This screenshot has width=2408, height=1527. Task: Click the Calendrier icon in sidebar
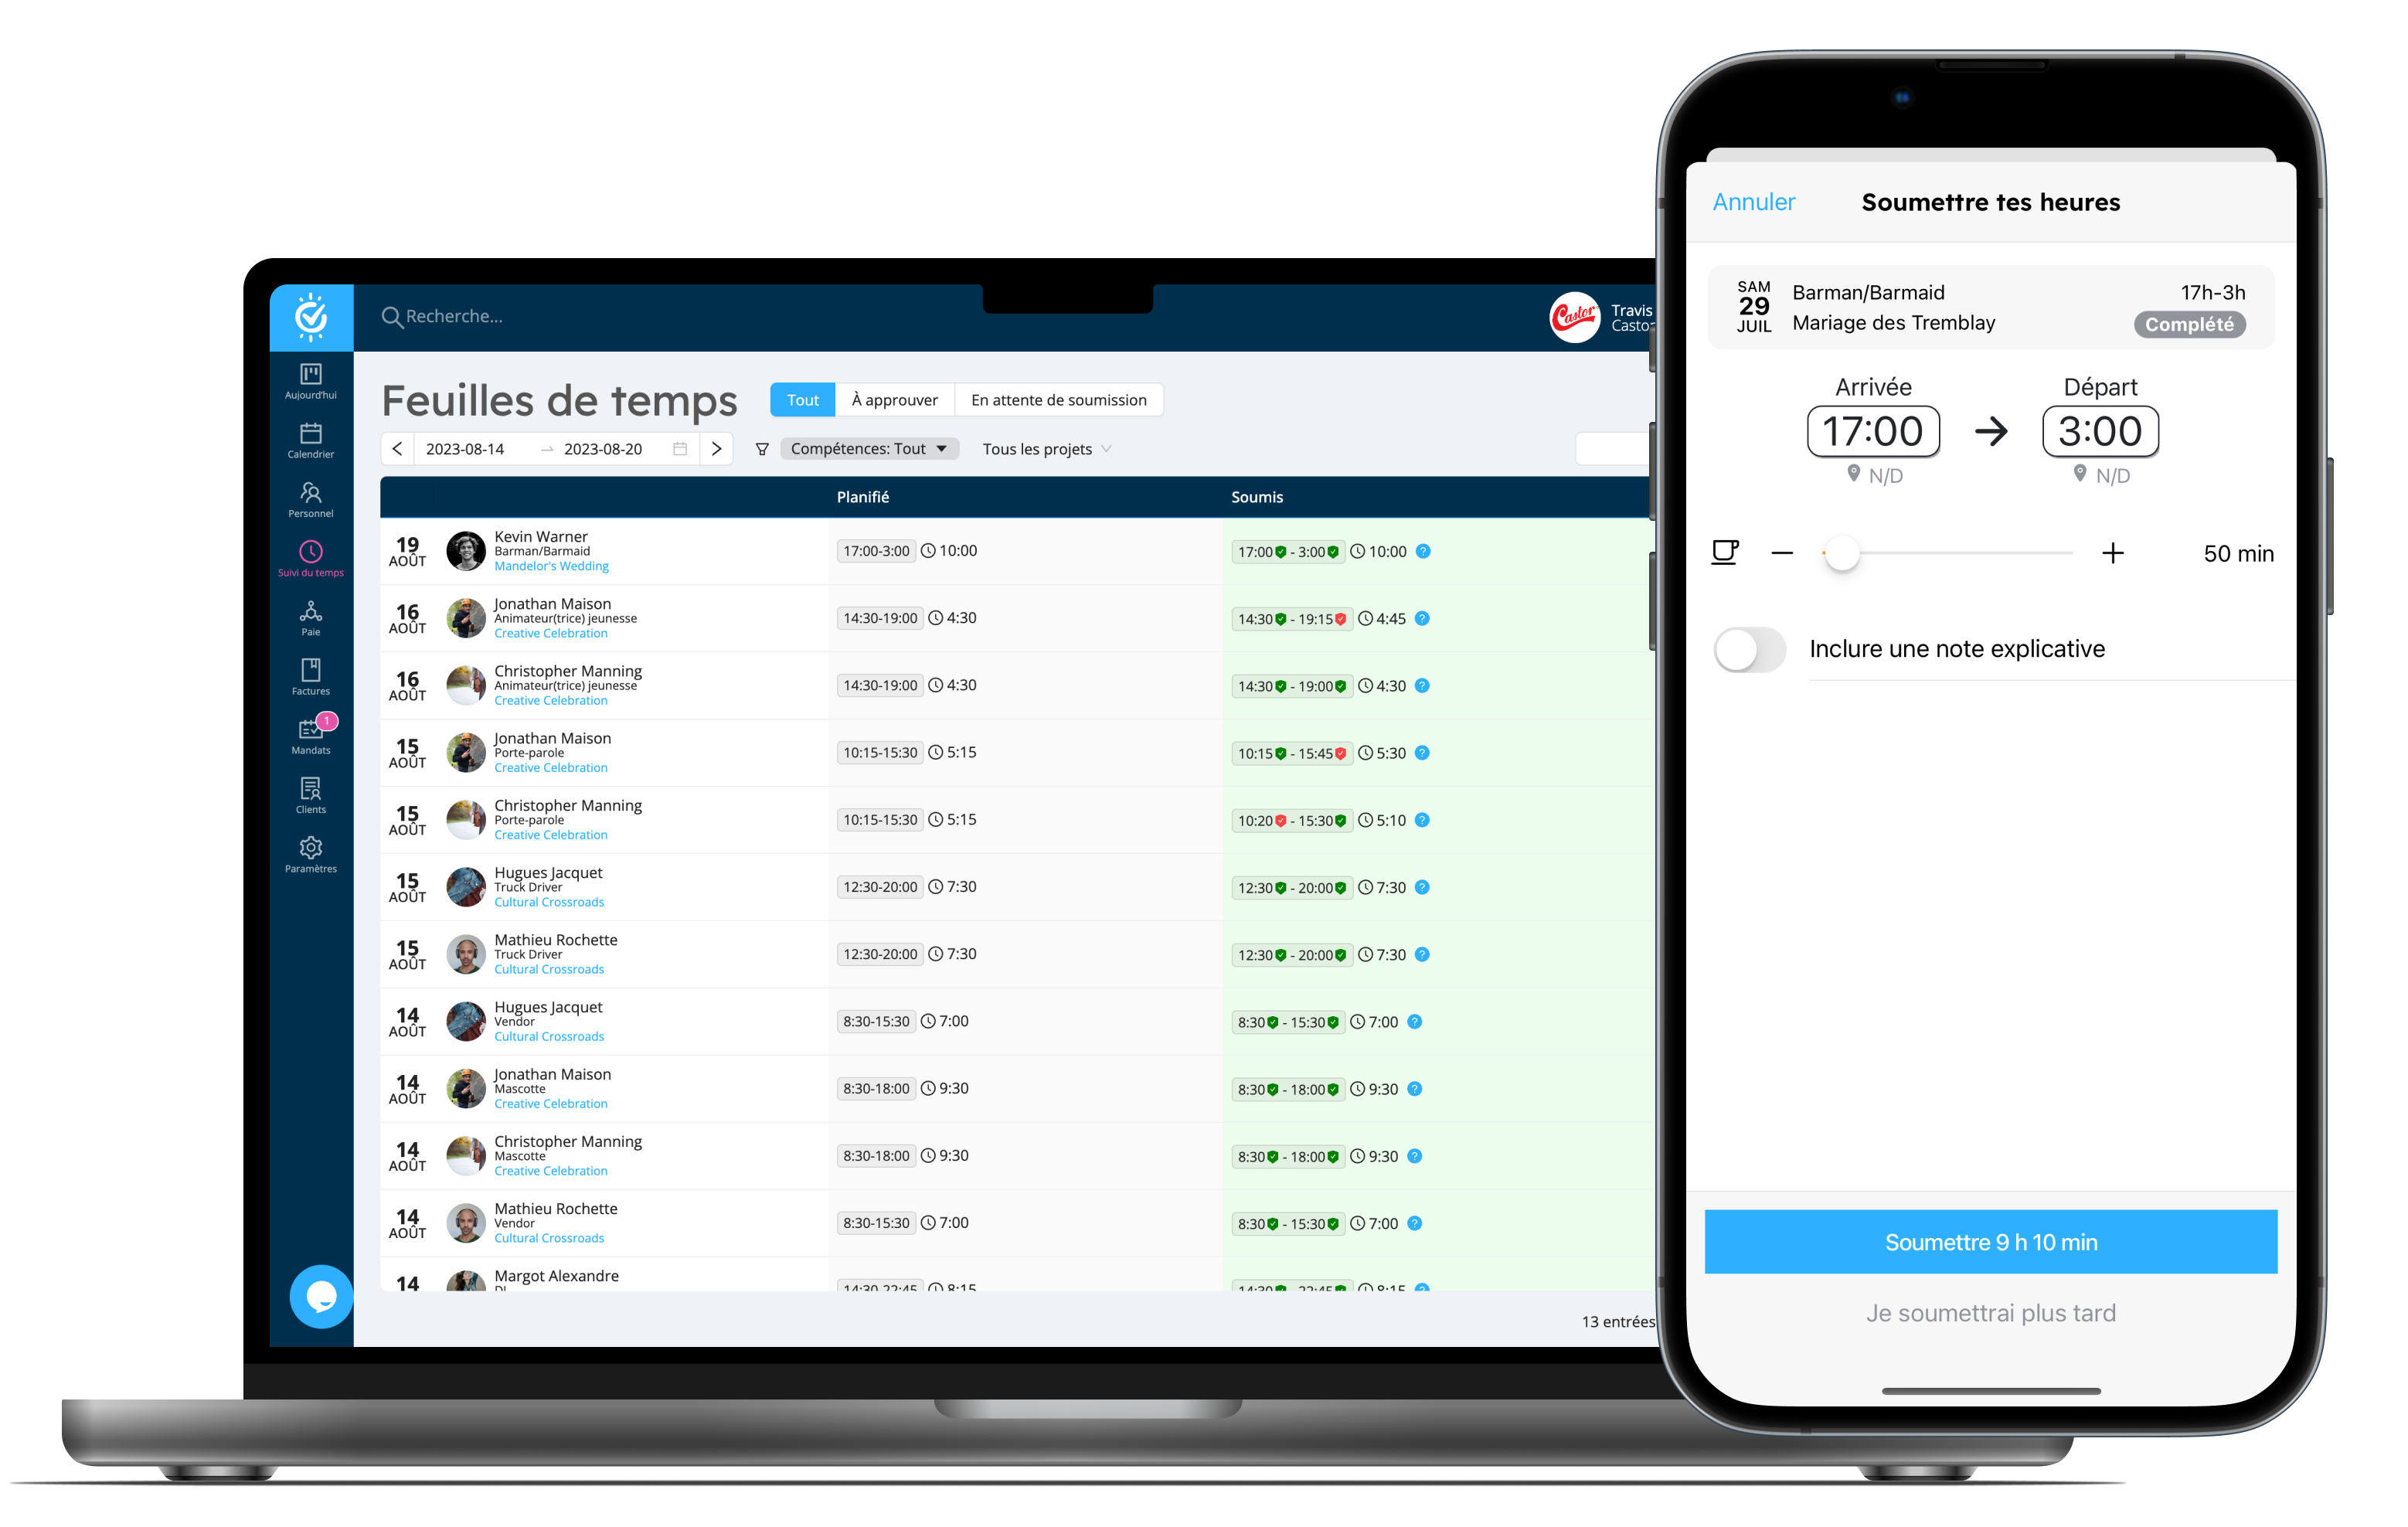tap(311, 444)
